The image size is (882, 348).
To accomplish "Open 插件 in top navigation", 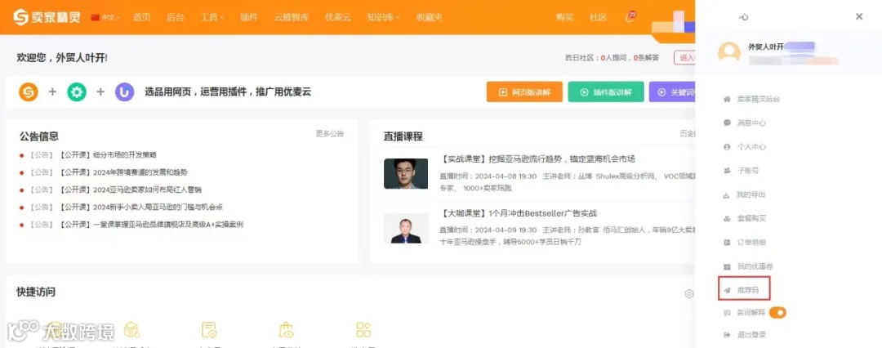I will pyautogui.click(x=248, y=17).
